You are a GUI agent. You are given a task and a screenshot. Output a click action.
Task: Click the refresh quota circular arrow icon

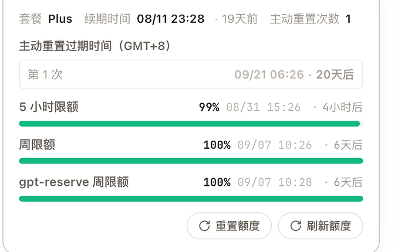295,226
